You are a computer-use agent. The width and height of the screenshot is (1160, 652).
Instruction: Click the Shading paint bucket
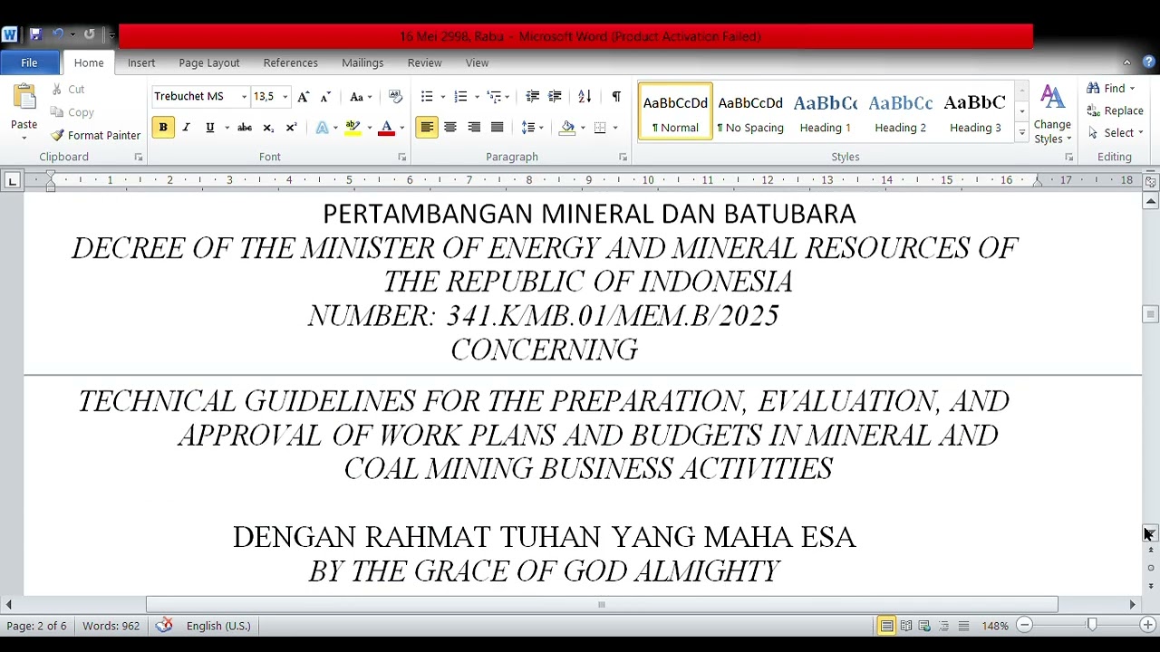[567, 128]
